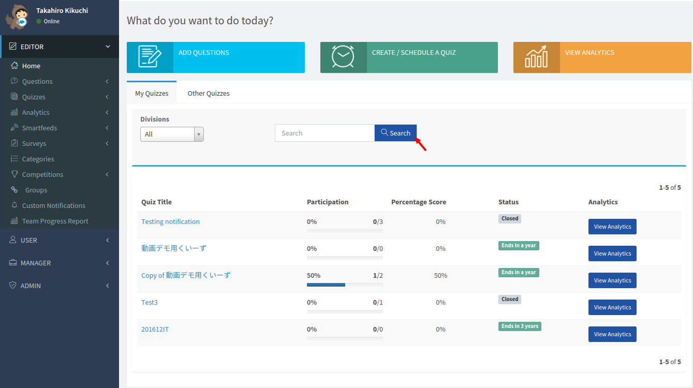The image size is (693, 388).
Task: Open the Divisions dropdown
Action: tap(172, 134)
